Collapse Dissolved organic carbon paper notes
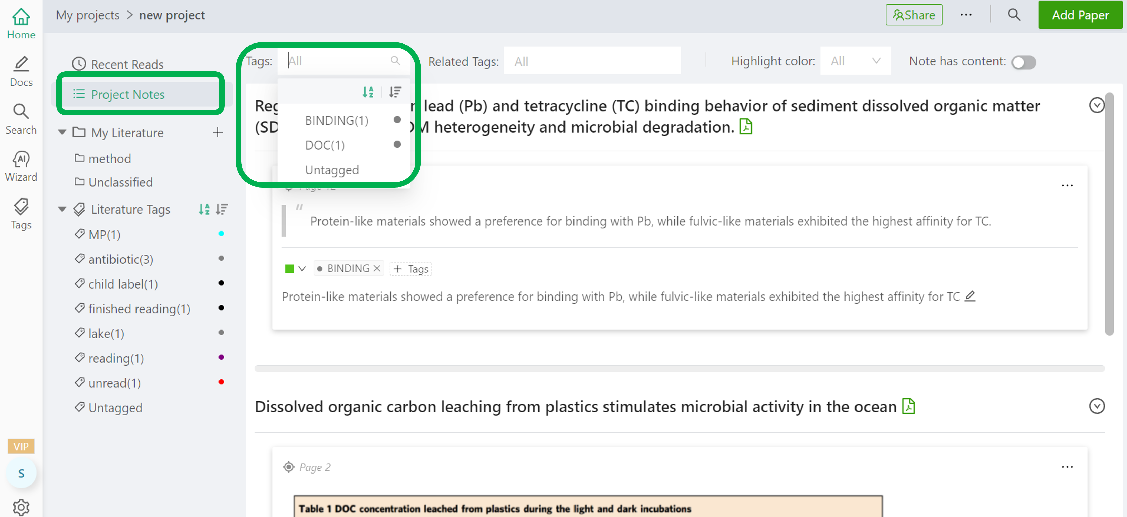The height and width of the screenshot is (517, 1127). tap(1097, 406)
